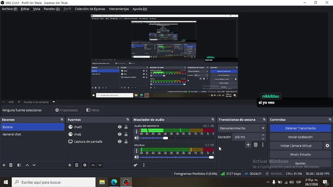Start the virtual camera
Image resolution: width=333 pixels, height=187 pixels.
coord(296,146)
